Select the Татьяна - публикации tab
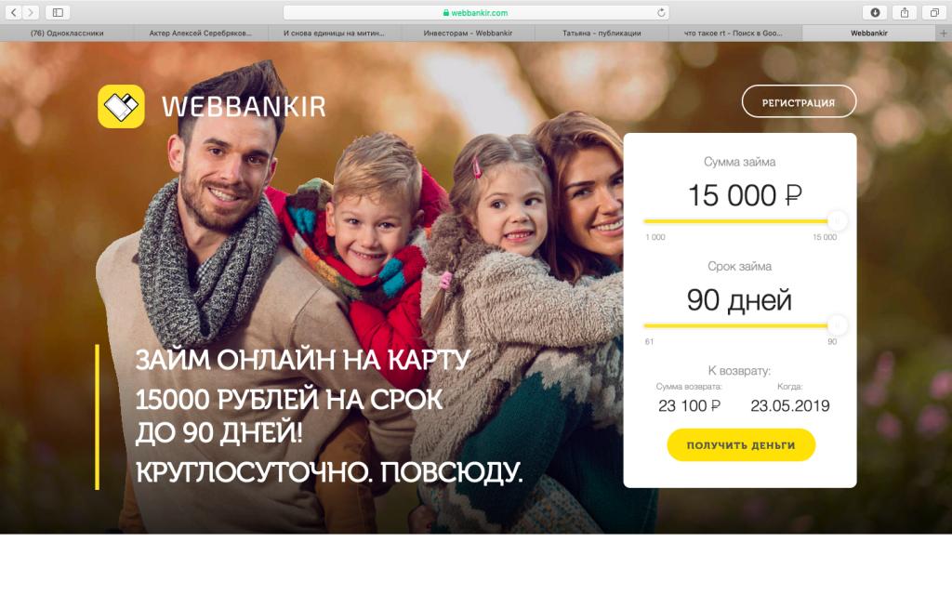 pos(602,33)
